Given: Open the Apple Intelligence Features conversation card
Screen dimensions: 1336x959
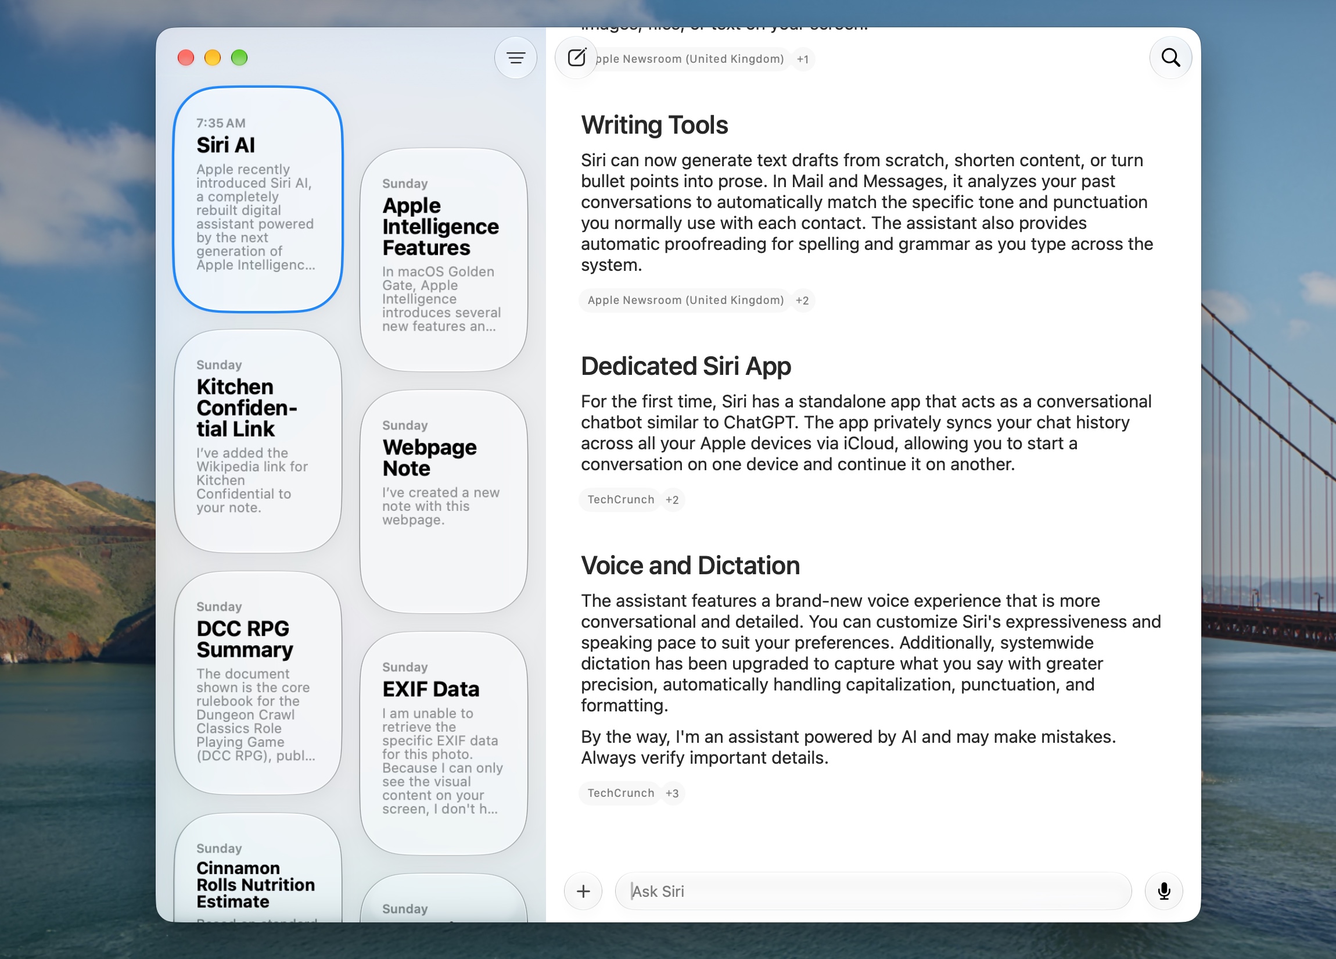Looking at the screenshot, I should (444, 259).
